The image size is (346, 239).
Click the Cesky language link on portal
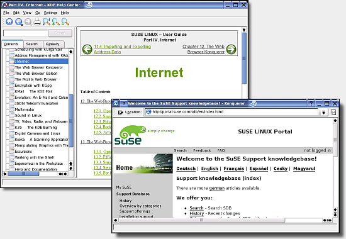point(281,169)
